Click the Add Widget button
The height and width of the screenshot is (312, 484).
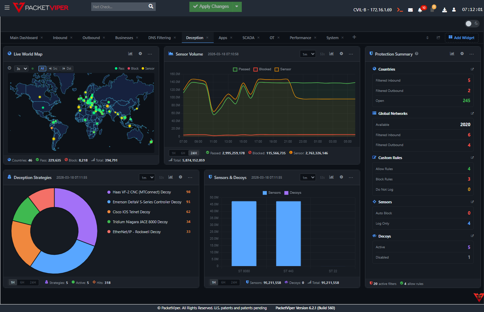(x=461, y=38)
